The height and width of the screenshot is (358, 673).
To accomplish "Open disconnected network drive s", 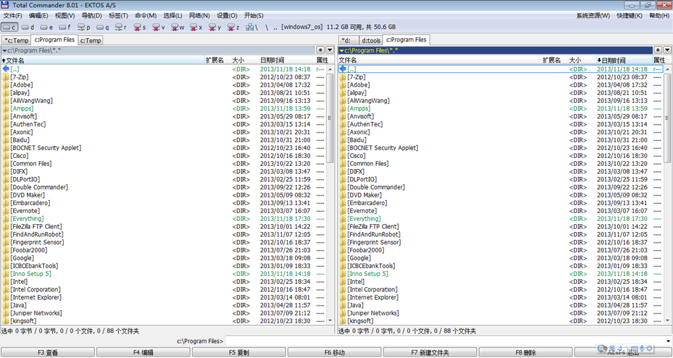I will [x=140, y=28].
